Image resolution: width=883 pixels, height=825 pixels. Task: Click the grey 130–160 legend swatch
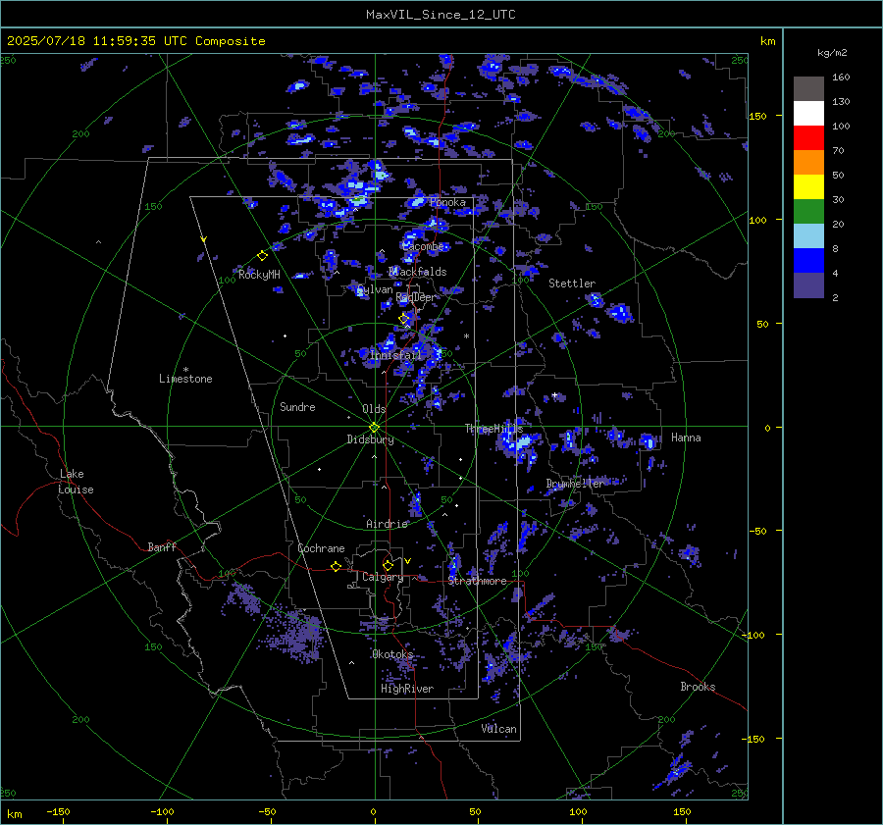click(808, 88)
